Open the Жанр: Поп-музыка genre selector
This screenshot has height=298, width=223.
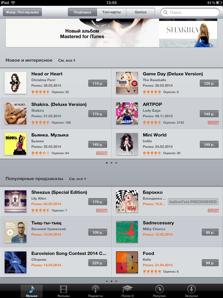click(x=22, y=12)
